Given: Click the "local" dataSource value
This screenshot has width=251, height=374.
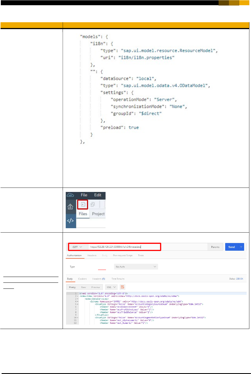Looking at the screenshot, I should 145,79.
